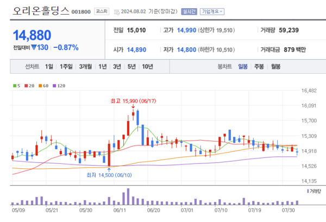326x222 pixels.
Task: Click the red 20-day moving average swatch
Action: click(26, 86)
